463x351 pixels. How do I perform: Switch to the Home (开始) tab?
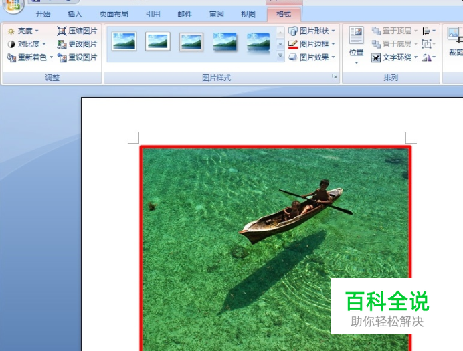coord(43,14)
